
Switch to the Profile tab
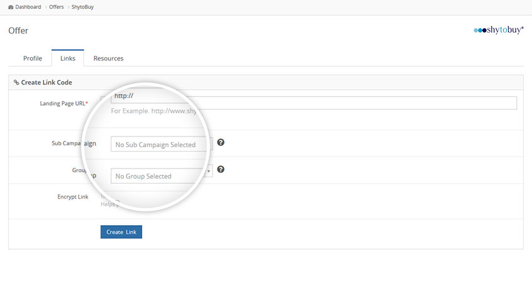[x=33, y=58]
